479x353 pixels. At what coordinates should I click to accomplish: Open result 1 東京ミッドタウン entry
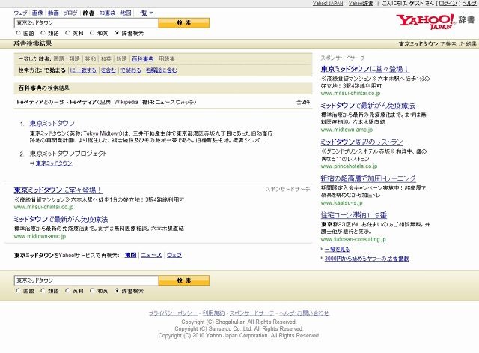click(52, 123)
